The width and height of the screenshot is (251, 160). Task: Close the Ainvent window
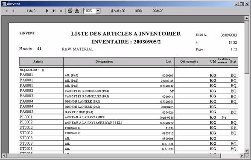click(x=247, y=4)
